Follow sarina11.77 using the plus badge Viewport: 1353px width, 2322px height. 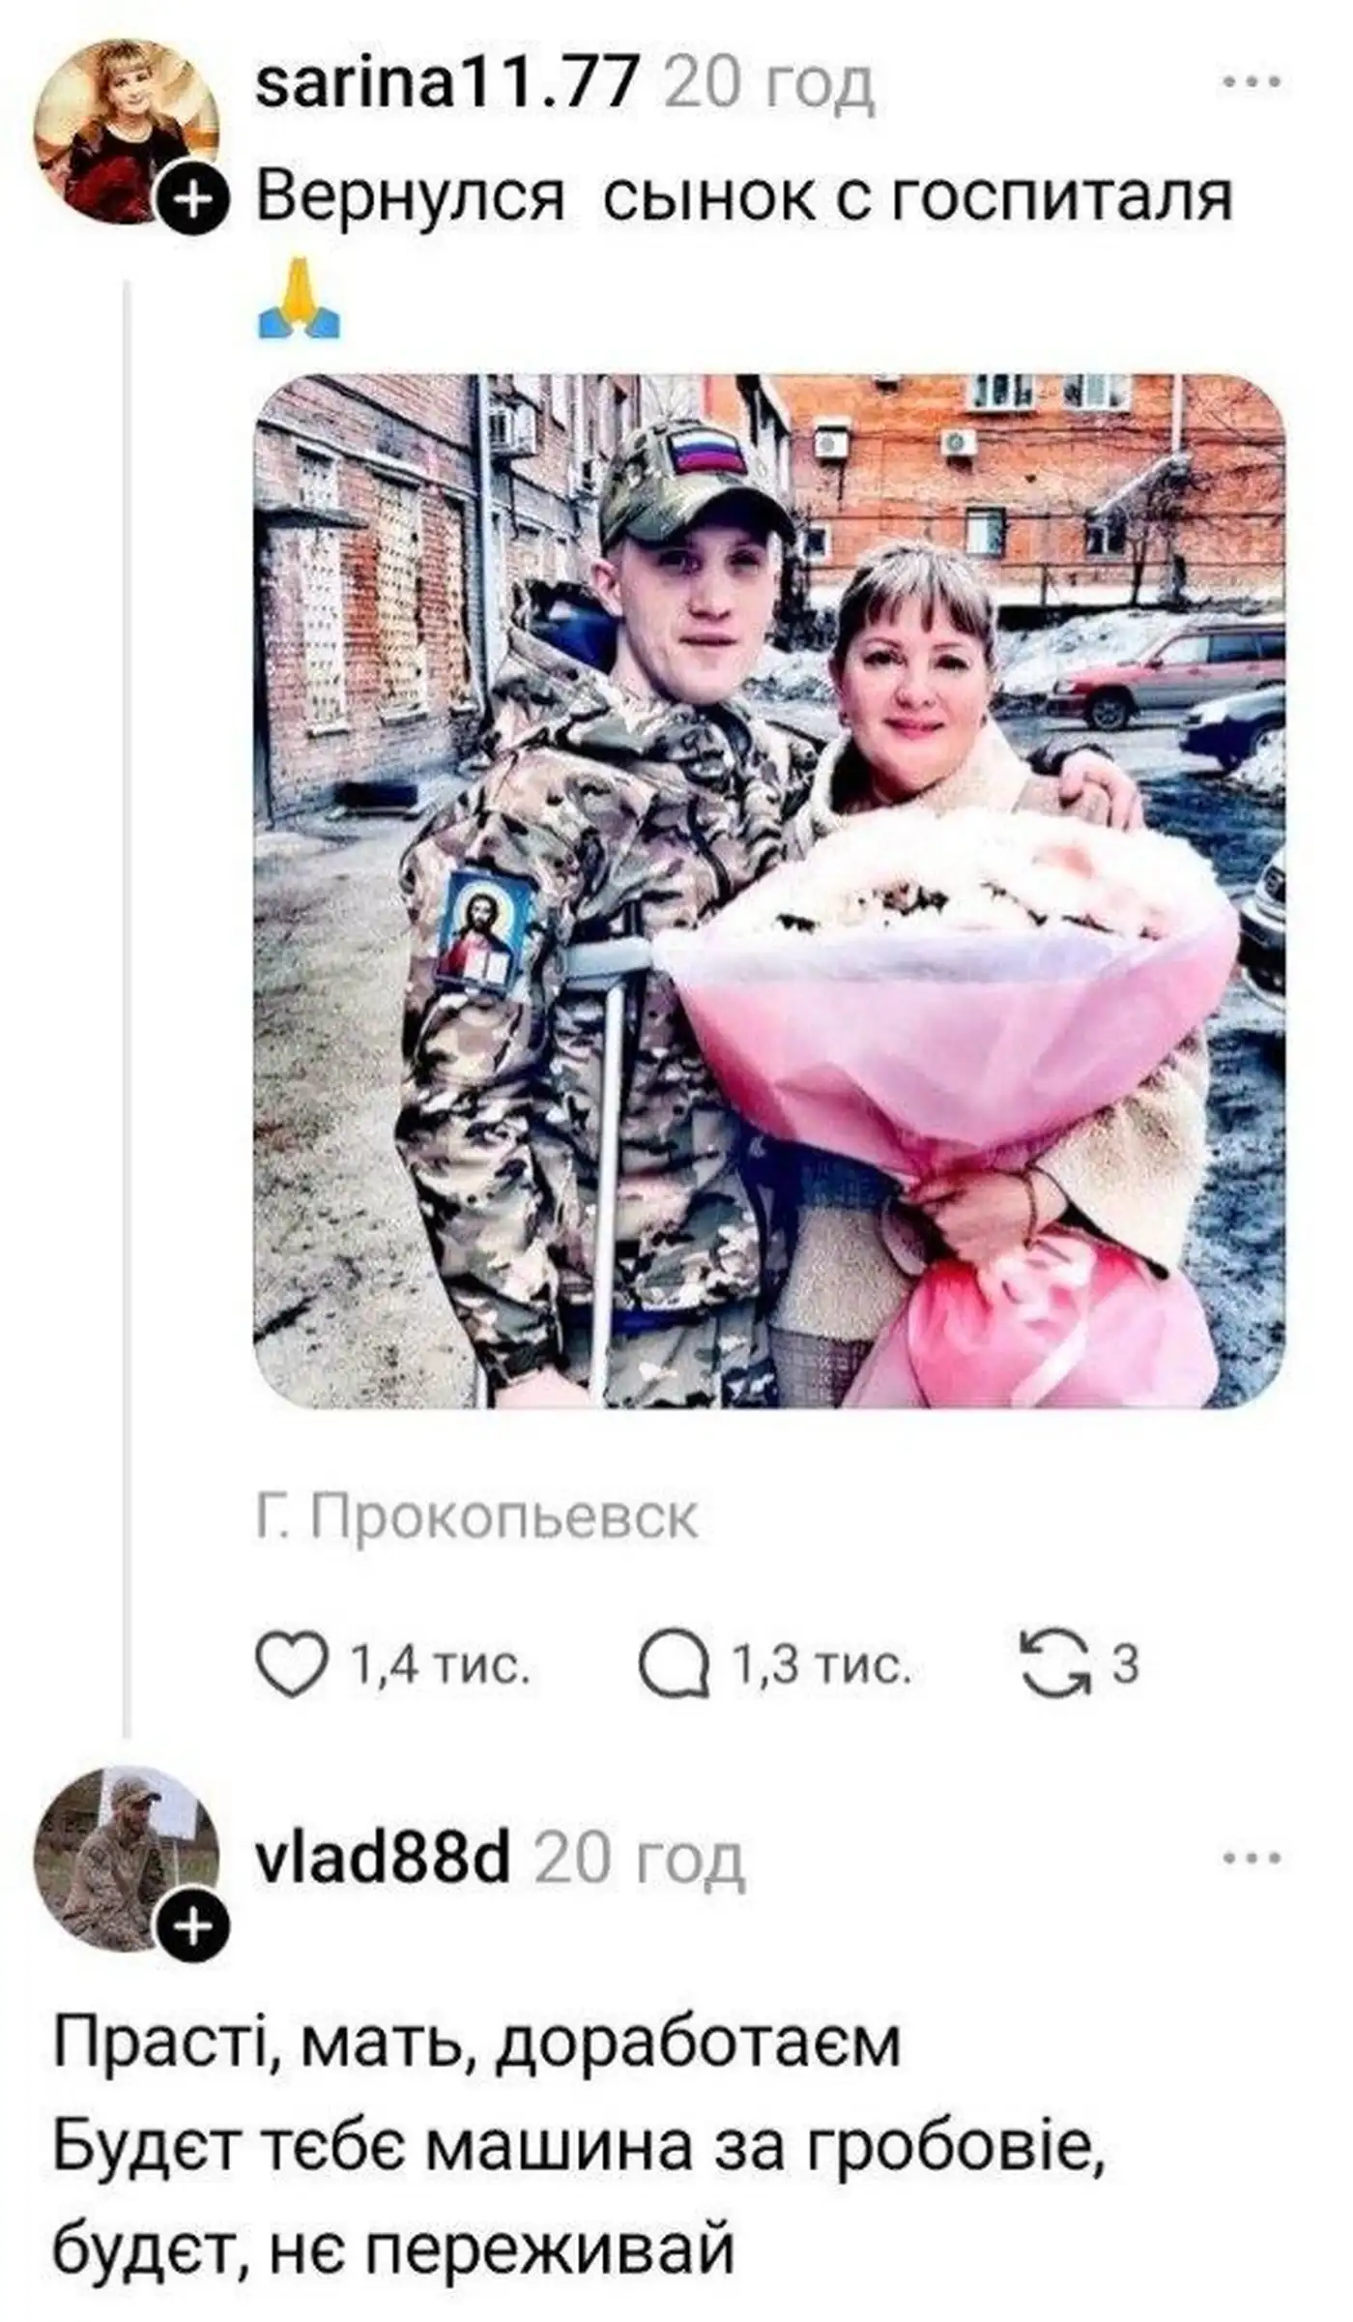point(194,200)
